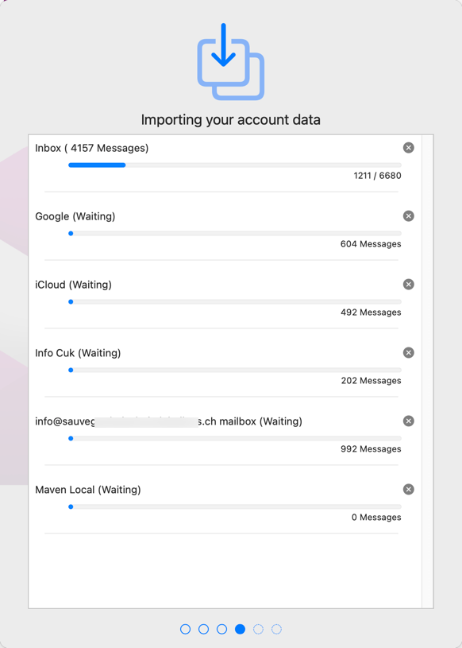The image size is (462, 648).
Task: Cancel the Maven Local mailbox import
Action: pos(408,489)
